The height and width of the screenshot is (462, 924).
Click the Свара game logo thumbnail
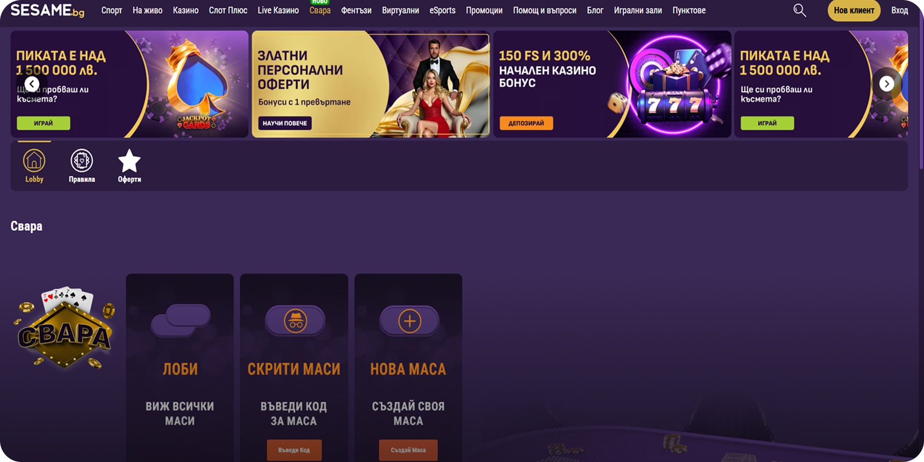coord(64,328)
